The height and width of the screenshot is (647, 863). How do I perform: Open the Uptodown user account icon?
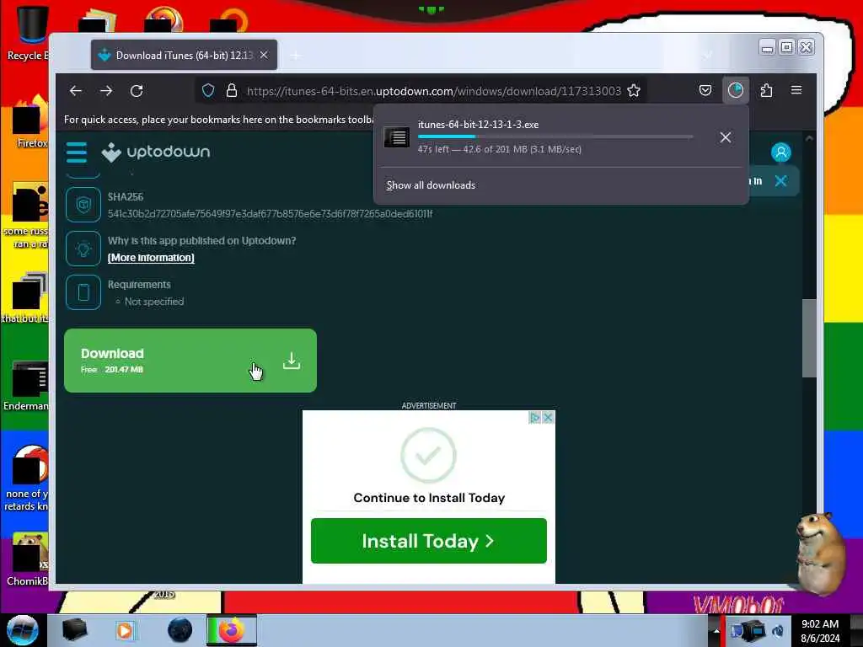pyautogui.click(x=780, y=152)
